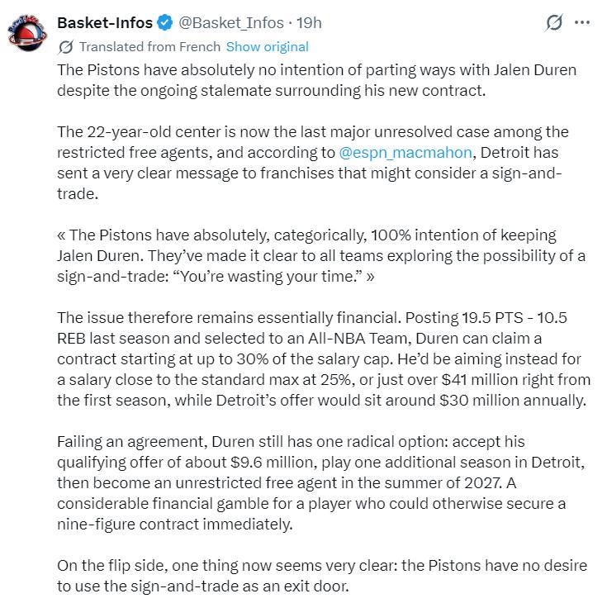This screenshot has width=607, height=603.
Task: Click opening paragraph about parting ways with Duren
Action: pos(316,80)
